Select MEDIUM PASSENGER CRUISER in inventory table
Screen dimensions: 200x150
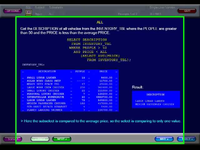click(70, 103)
